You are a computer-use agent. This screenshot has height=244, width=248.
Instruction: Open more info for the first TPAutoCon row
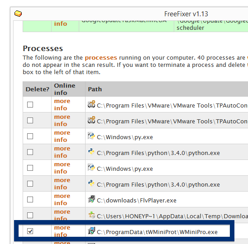(x=62, y=104)
